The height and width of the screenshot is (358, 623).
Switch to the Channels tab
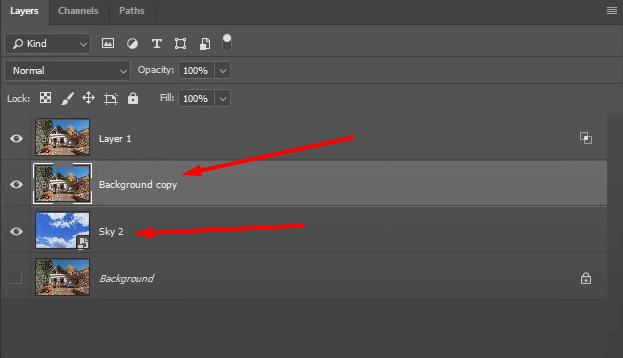(78, 11)
